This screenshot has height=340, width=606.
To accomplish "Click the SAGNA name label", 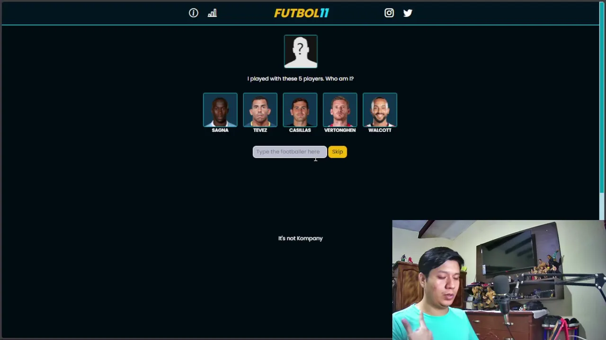I will pyautogui.click(x=220, y=130).
